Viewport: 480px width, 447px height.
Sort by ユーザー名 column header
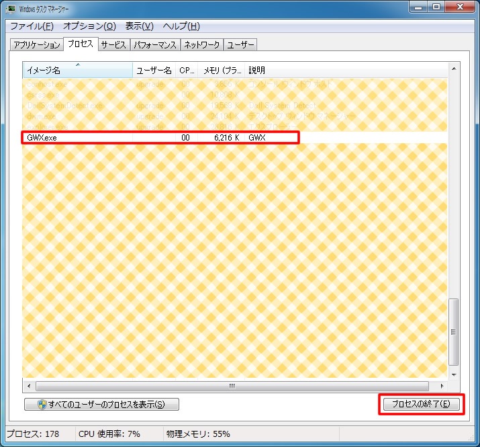click(x=154, y=70)
